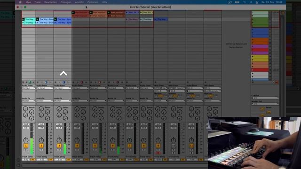
Task: Open Audio From input dropdown on track 5
Action: [98, 88]
